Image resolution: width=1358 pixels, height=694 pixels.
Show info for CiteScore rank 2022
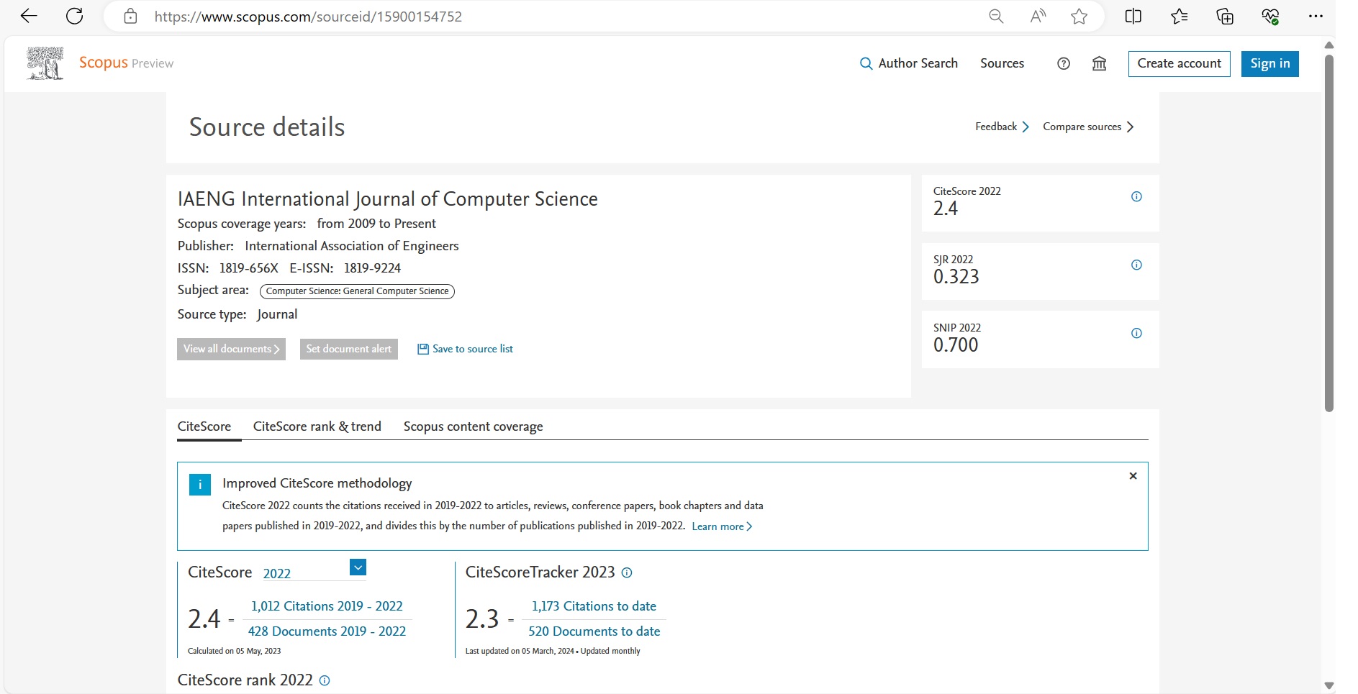pos(325,680)
